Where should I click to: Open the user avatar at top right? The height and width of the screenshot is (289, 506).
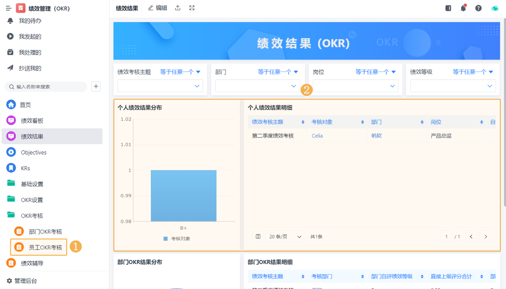pyautogui.click(x=495, y=8)
